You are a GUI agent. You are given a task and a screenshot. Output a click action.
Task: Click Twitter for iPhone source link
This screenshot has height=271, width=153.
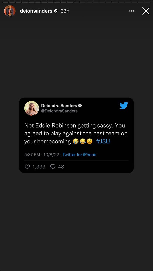pyautogui.click(x=79, y=155)
